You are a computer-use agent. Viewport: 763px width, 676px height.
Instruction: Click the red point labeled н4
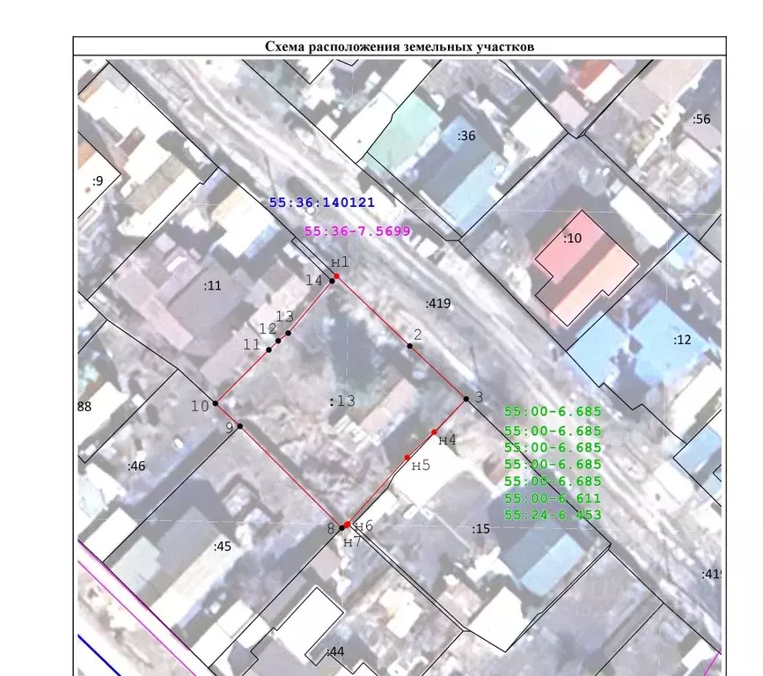pyautogui.click(x=435, y=431)
